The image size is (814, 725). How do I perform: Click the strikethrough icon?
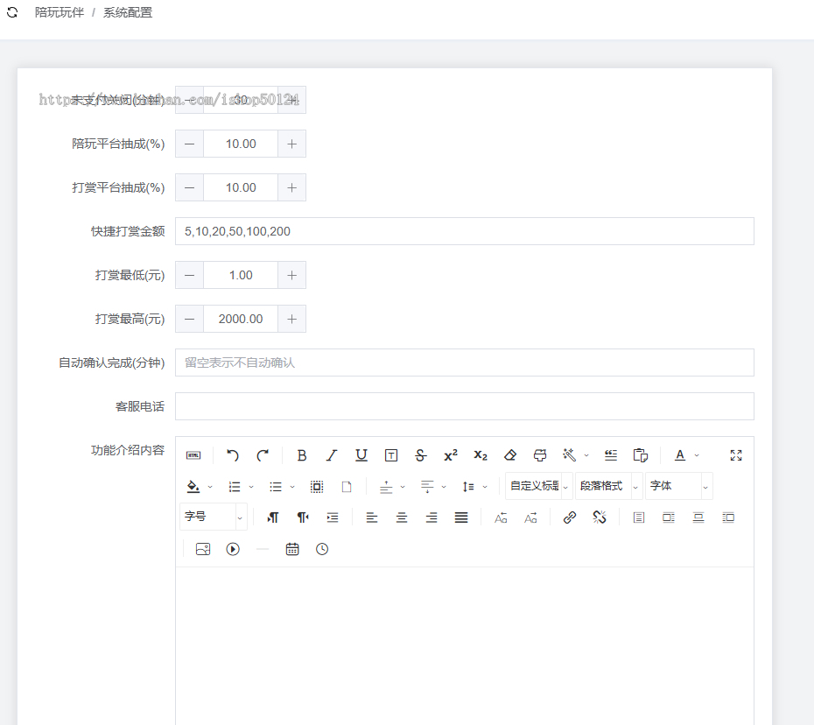(421, 455)
